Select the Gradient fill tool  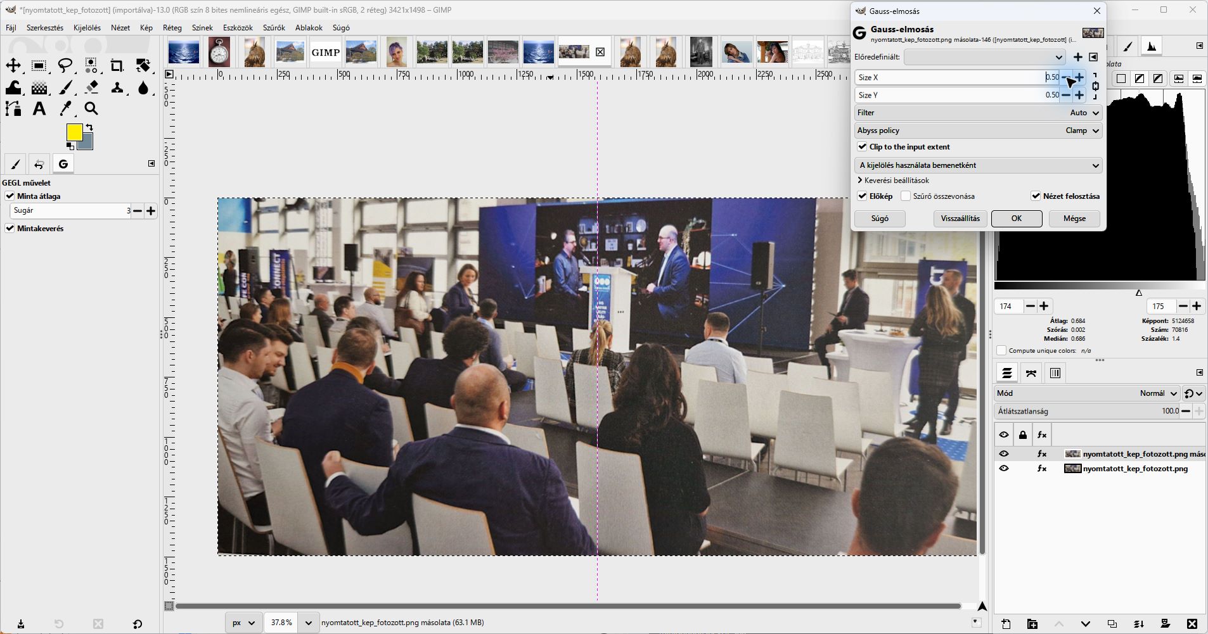pos(39,87)
